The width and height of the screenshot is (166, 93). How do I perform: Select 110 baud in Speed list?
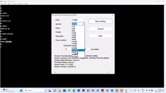pyautogui.click(x=78, y=26)
